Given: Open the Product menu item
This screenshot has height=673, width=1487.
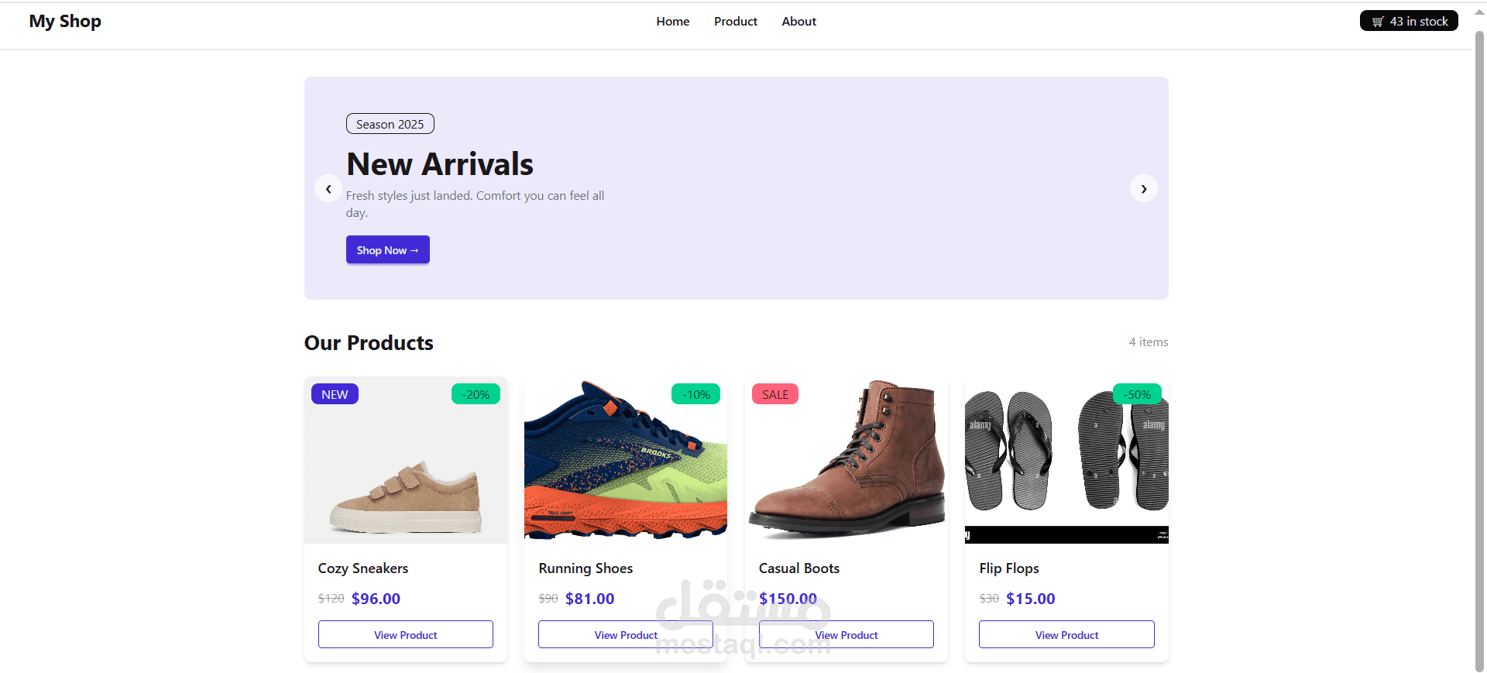Looking at the screenshot, I should tap(736, 22).
